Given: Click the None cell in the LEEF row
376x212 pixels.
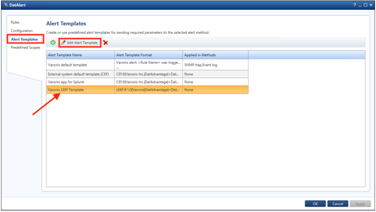Looking at the screenshot, I should click(215, 90).
